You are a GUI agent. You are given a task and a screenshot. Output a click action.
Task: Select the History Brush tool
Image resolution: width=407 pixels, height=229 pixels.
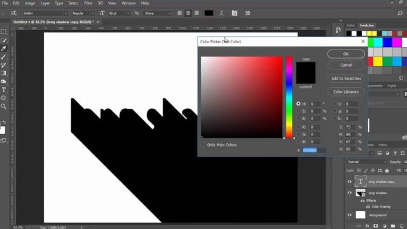point(4,65)
